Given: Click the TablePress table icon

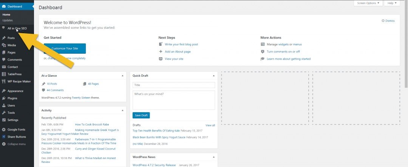Looking at the screenshot, I should tap(4, 74).
